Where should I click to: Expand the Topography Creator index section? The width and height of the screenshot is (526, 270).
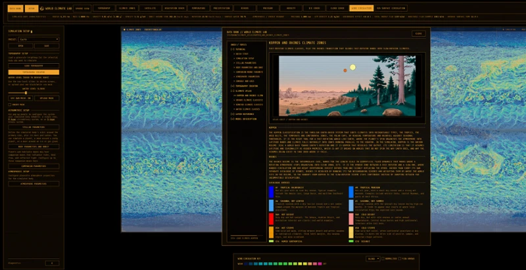[x=244, y=86]
